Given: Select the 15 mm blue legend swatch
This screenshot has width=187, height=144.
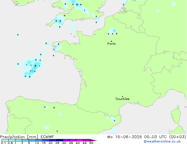Looking at the screenshot, I should (x=46, y=140).
